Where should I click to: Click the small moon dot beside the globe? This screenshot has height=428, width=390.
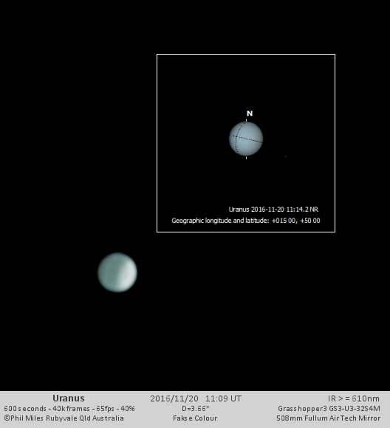(286, 156)
